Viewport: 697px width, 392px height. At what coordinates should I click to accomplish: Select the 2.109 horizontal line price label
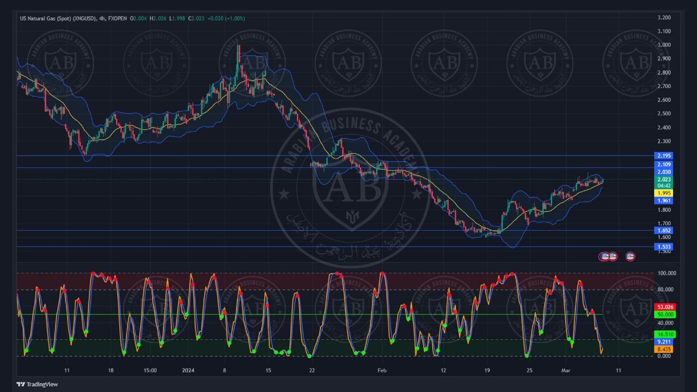point(664,164)
